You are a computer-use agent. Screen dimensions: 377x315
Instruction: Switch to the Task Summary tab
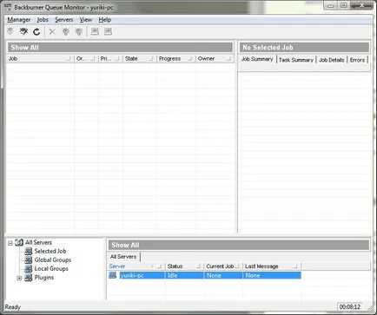coord(296,60)
